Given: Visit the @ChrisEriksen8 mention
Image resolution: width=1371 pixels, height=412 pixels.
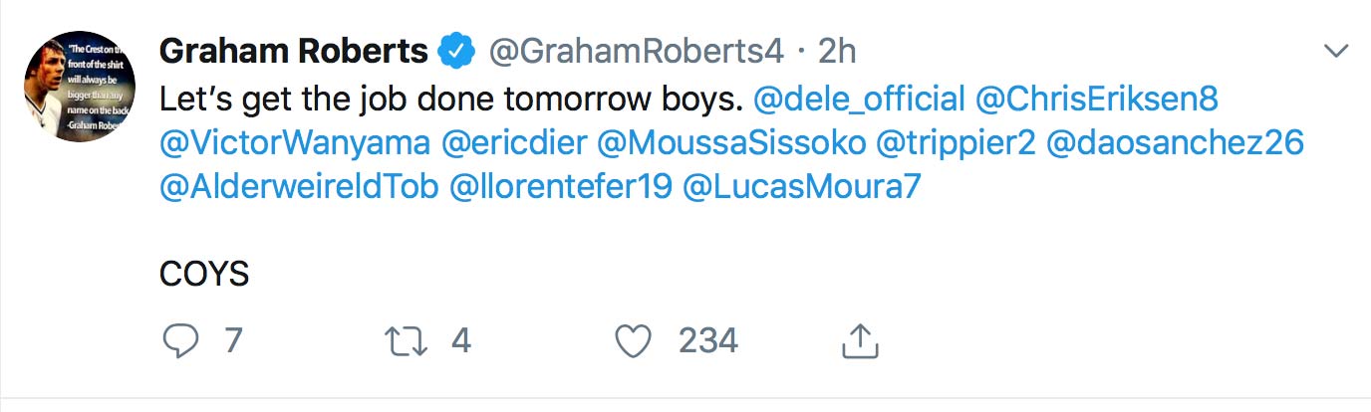Looking at the screenshot, I should (1097, 99).
